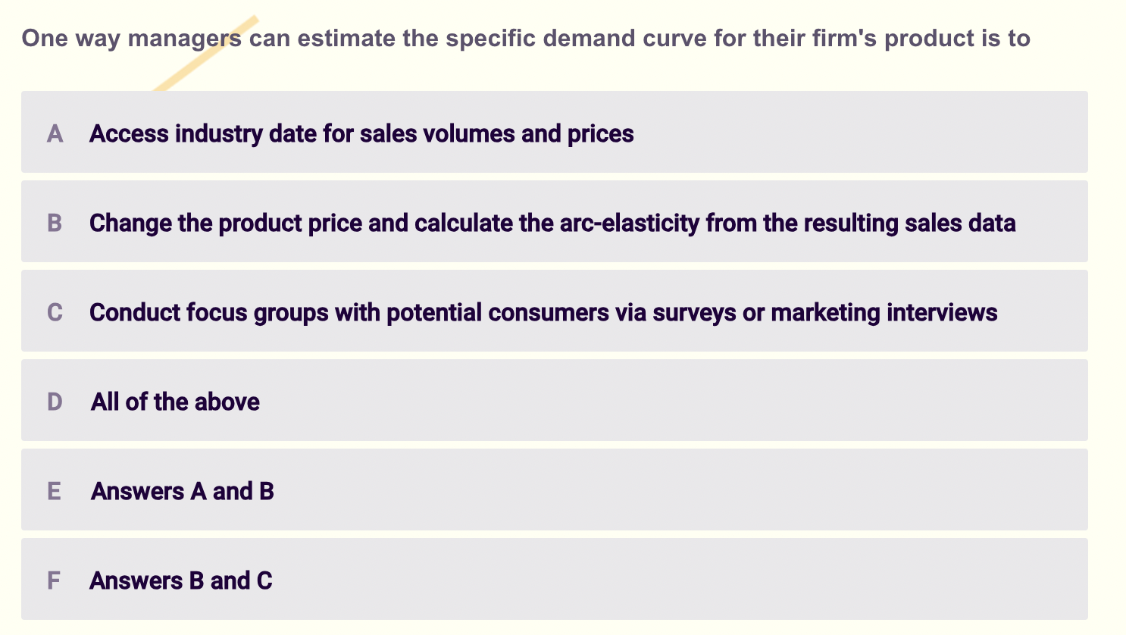Click the letter badge A
This screenshot has width=1126, height=635.
tap(55, 133)
